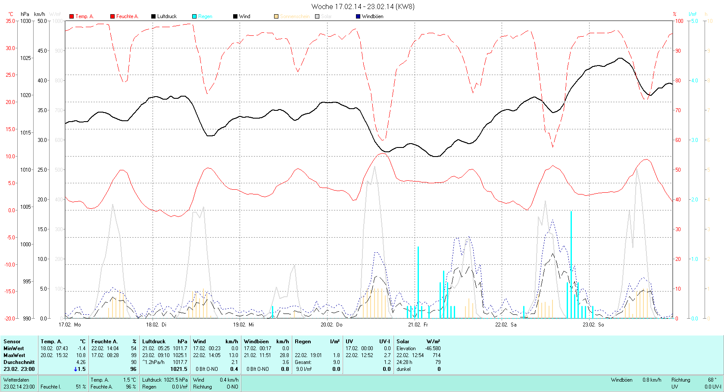The image size is (724, 392).
Task: Click the '18.02. Di' date label on the x-axis
Action: tap(156, 324)
